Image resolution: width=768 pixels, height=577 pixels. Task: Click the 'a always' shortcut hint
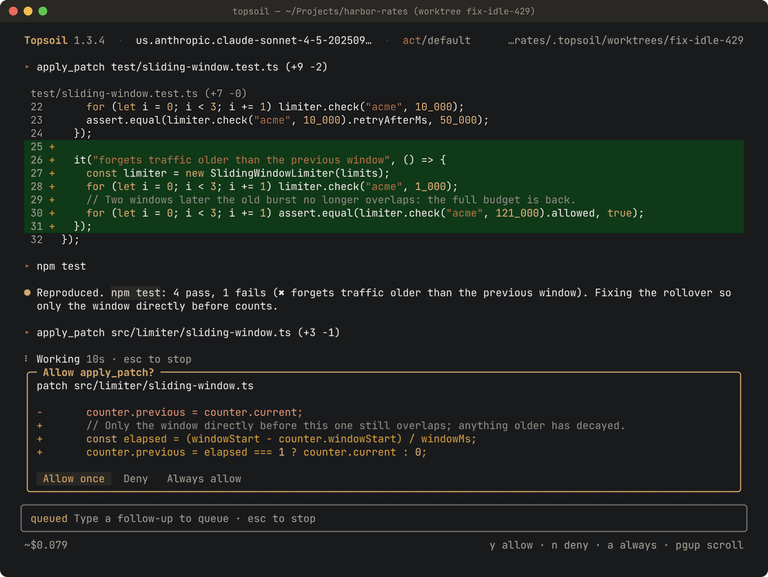[x=632, y=545]
